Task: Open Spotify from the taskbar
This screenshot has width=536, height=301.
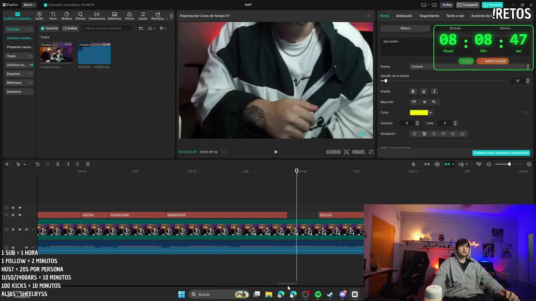Action: point(318,294)
